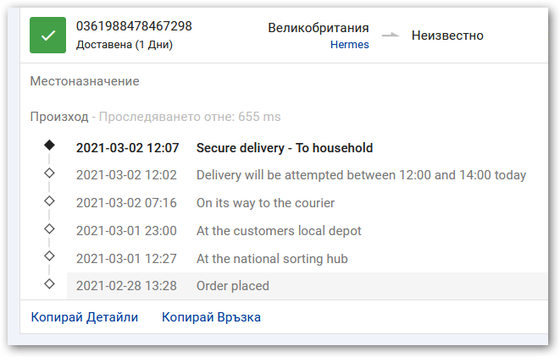Click the diamond marker at 12:02 event
560x357 pixels.
point(49,173)
